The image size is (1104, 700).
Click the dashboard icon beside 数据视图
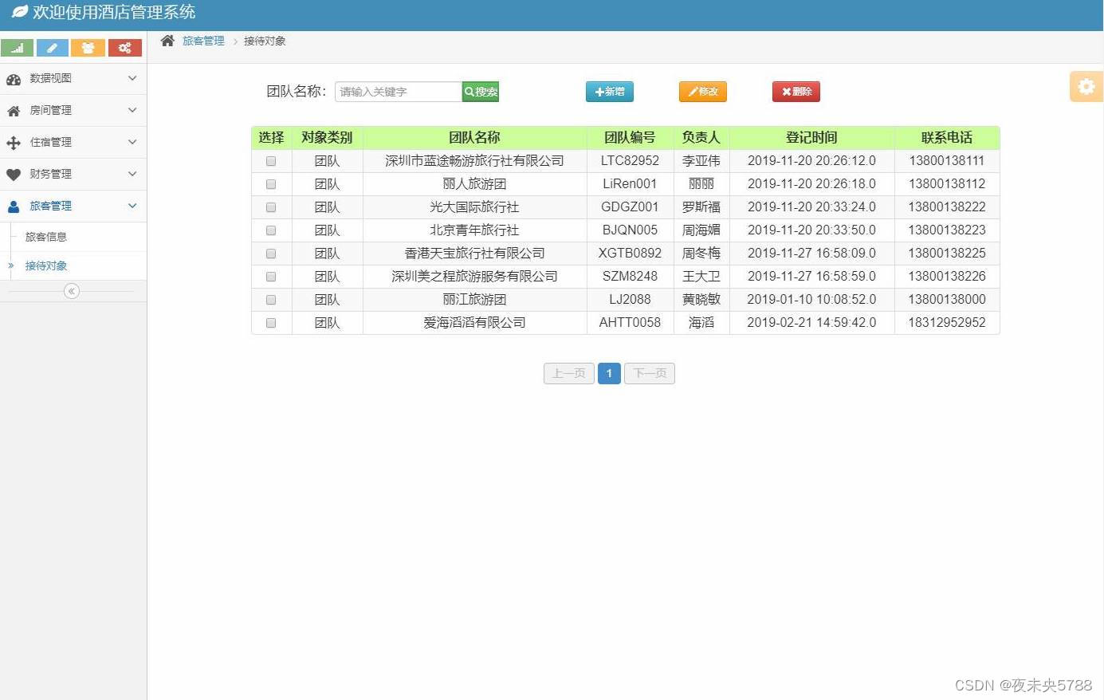[x=14, y=79]
